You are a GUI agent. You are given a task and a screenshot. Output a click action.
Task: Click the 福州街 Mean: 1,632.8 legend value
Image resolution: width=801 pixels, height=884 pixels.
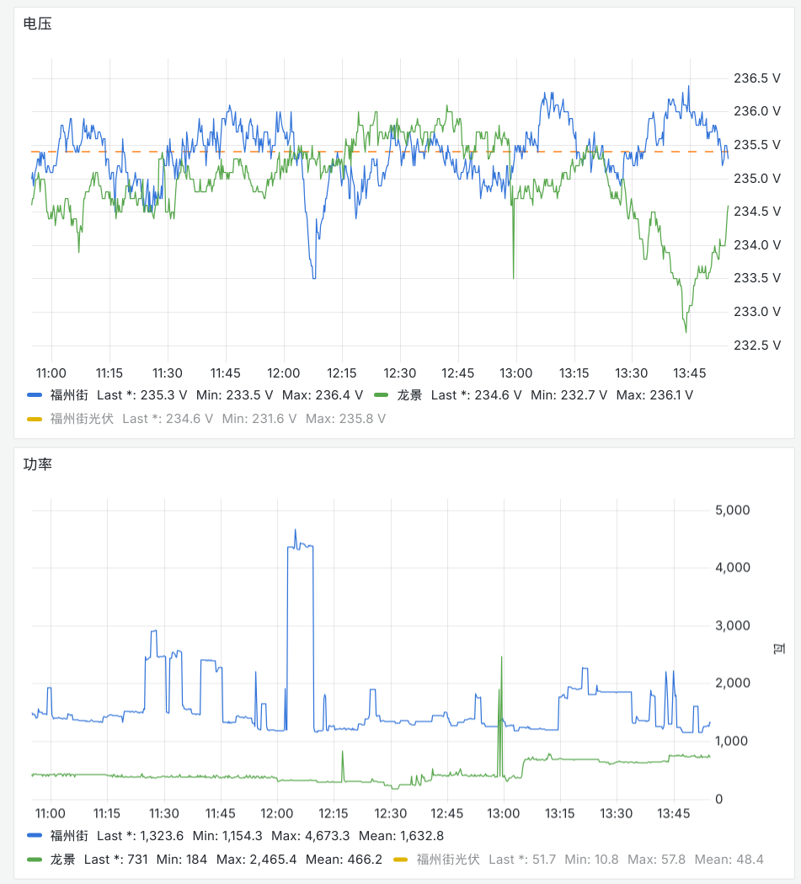click(401, 836)
